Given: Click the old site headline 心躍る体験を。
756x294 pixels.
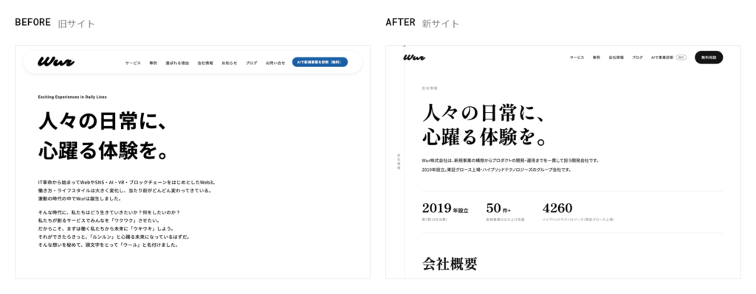Looking at the screenshot, I should (x=103, y=150).
